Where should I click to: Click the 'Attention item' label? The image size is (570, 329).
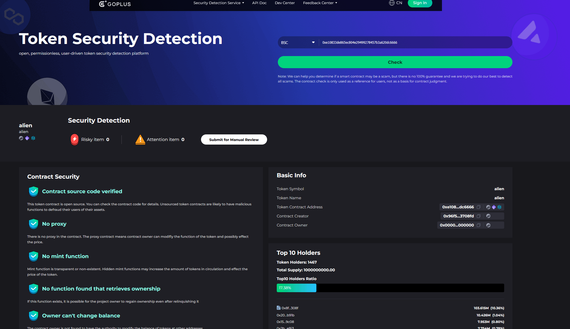pos(163,139)
